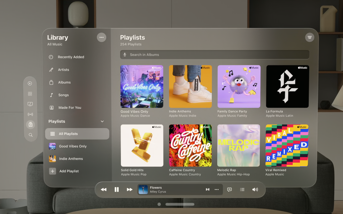Open the Radio icon in side tab bar

30,114
